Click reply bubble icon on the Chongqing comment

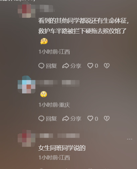tap(41, 119)
